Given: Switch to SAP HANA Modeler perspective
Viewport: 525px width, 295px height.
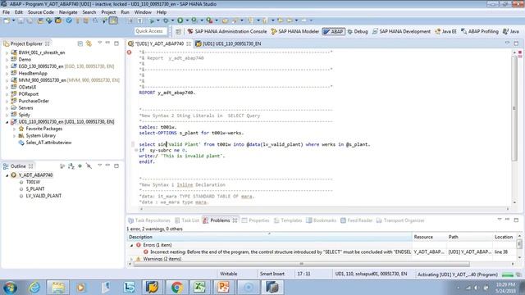Looking at the screenshot, I should (295, 31).
